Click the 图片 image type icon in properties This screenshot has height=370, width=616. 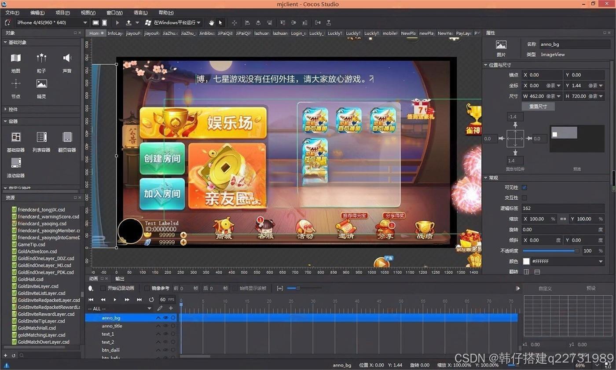501,45
